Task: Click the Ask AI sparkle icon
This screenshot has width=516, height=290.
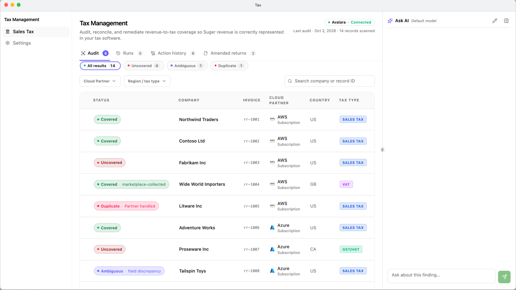Action: (x=390, y=21)
